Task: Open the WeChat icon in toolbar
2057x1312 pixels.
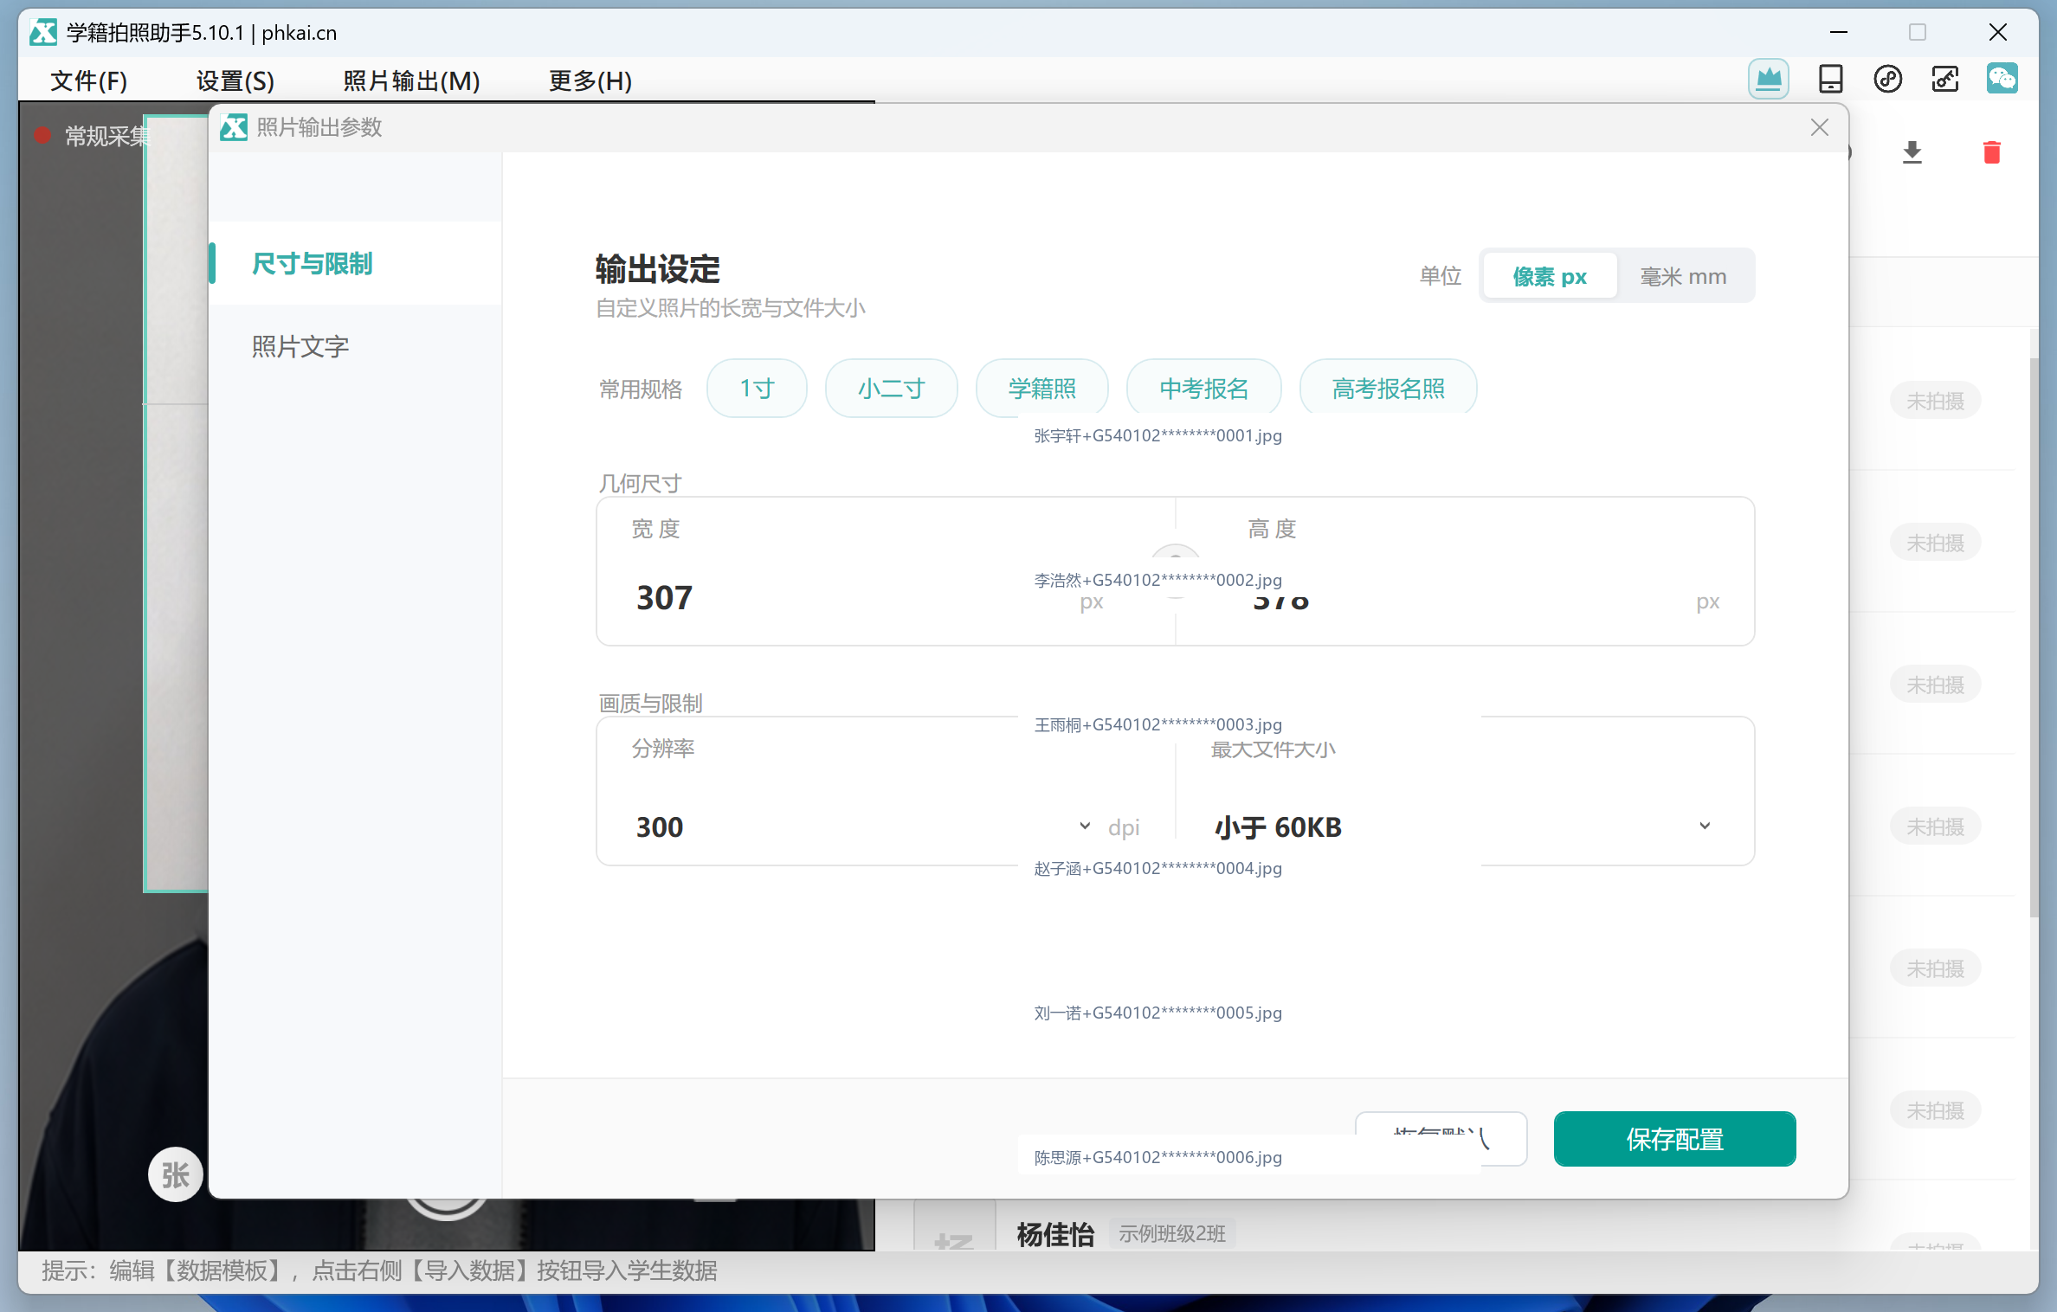Action: point(2002,80)
